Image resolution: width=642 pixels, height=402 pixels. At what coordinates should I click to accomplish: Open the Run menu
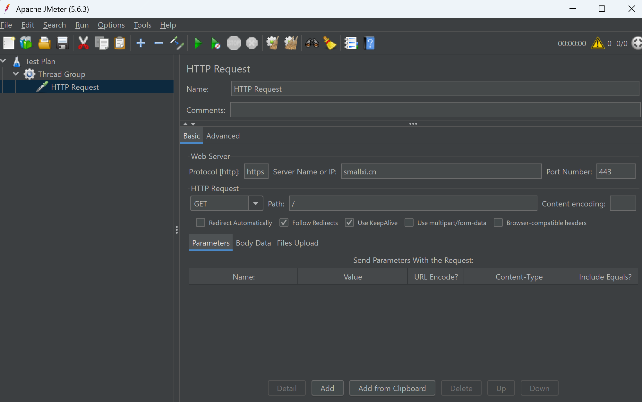pyautogui.click(x=82, y=25)
